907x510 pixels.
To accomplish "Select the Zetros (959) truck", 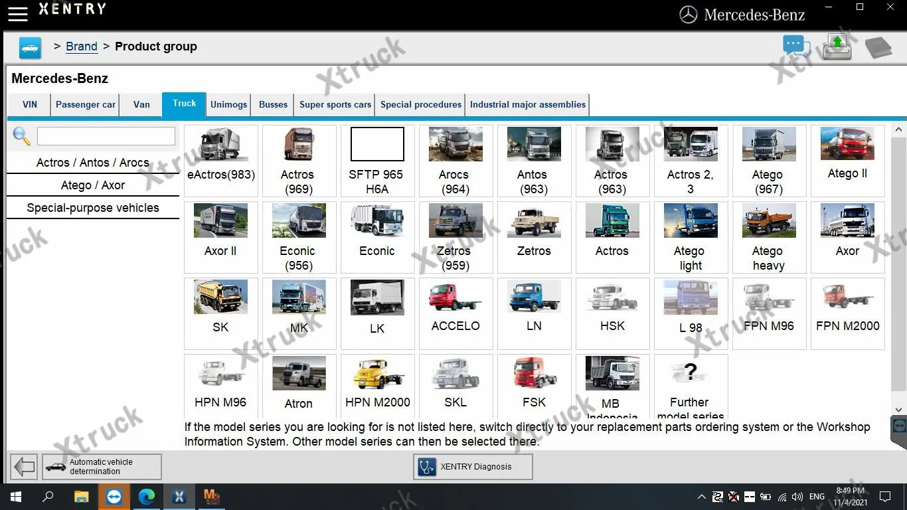I will point(456,237).
